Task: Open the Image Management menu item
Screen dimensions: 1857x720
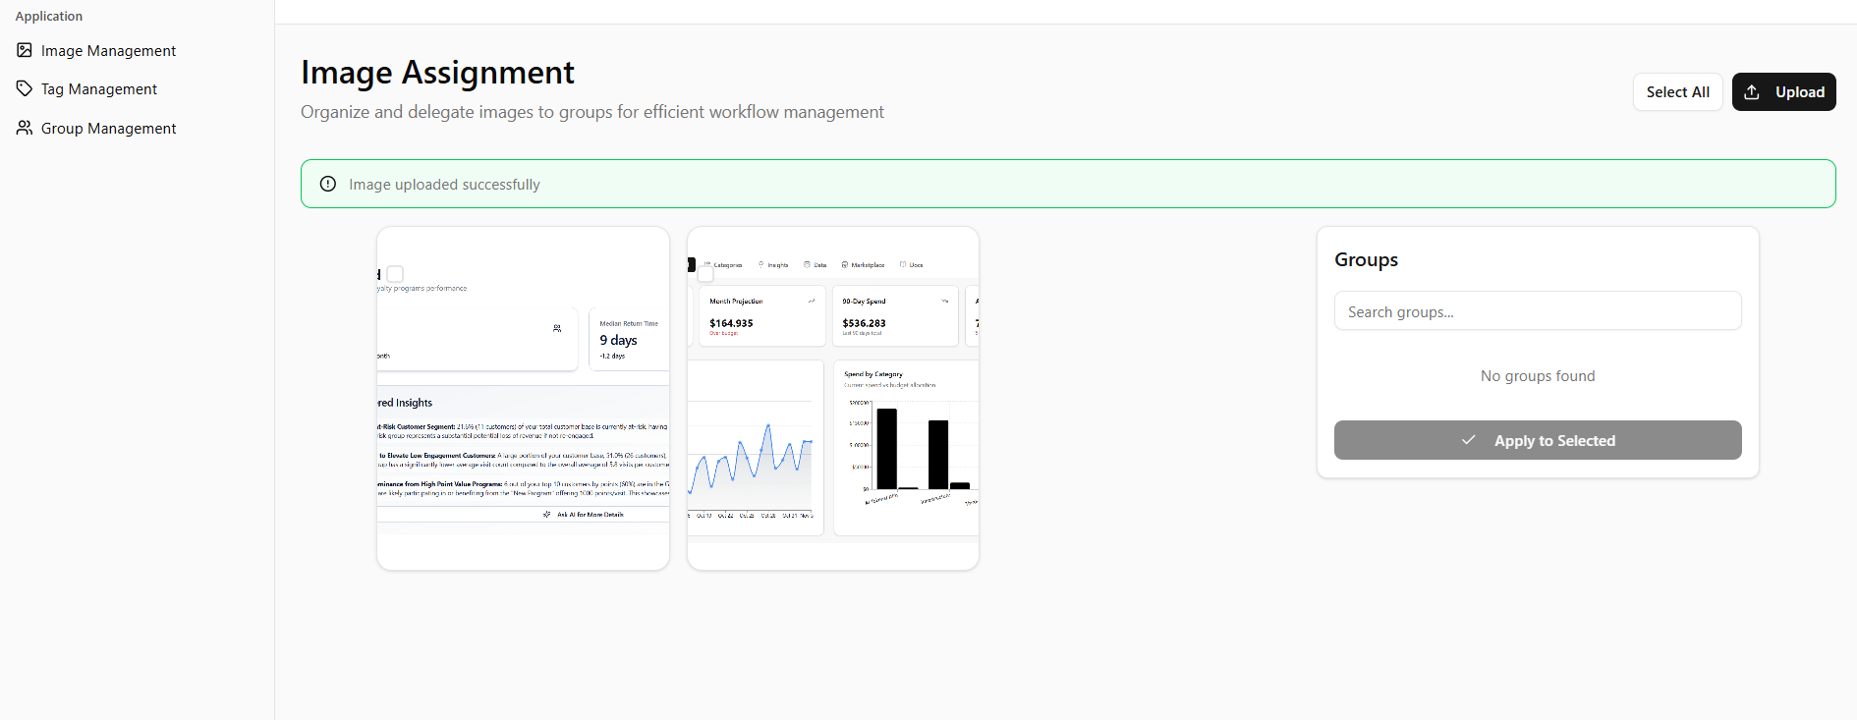Action: pyautogui.click(x=108, y=51)
